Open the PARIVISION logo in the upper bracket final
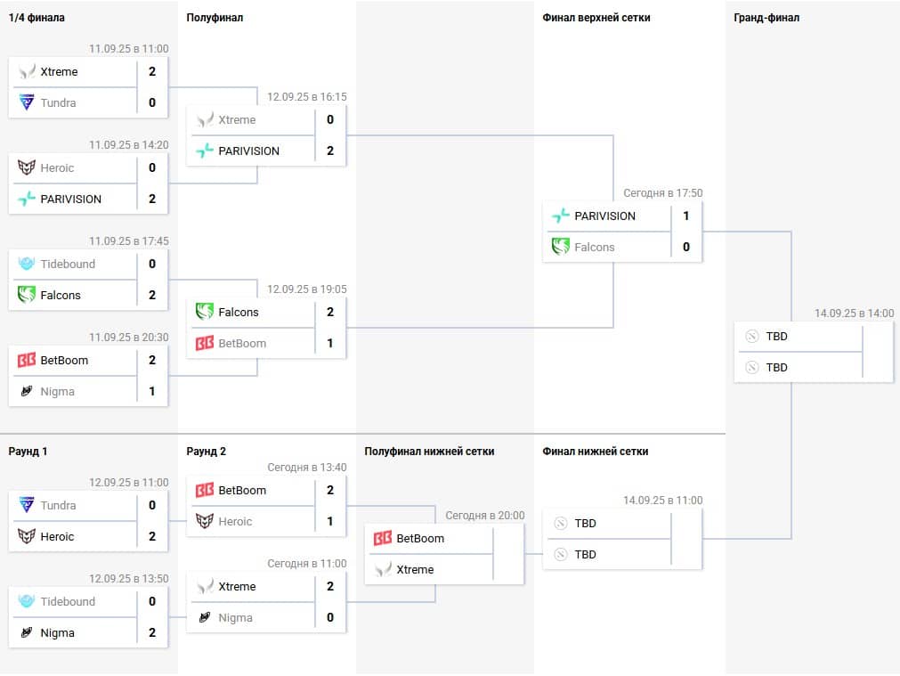900x676 pixels. click(561, 216)
